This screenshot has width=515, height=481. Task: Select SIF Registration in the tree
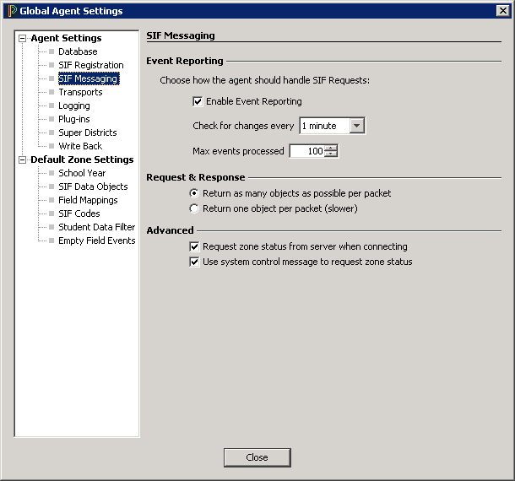pos(90,65)
